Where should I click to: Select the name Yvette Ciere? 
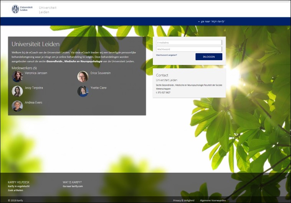[x=99, y=88]
